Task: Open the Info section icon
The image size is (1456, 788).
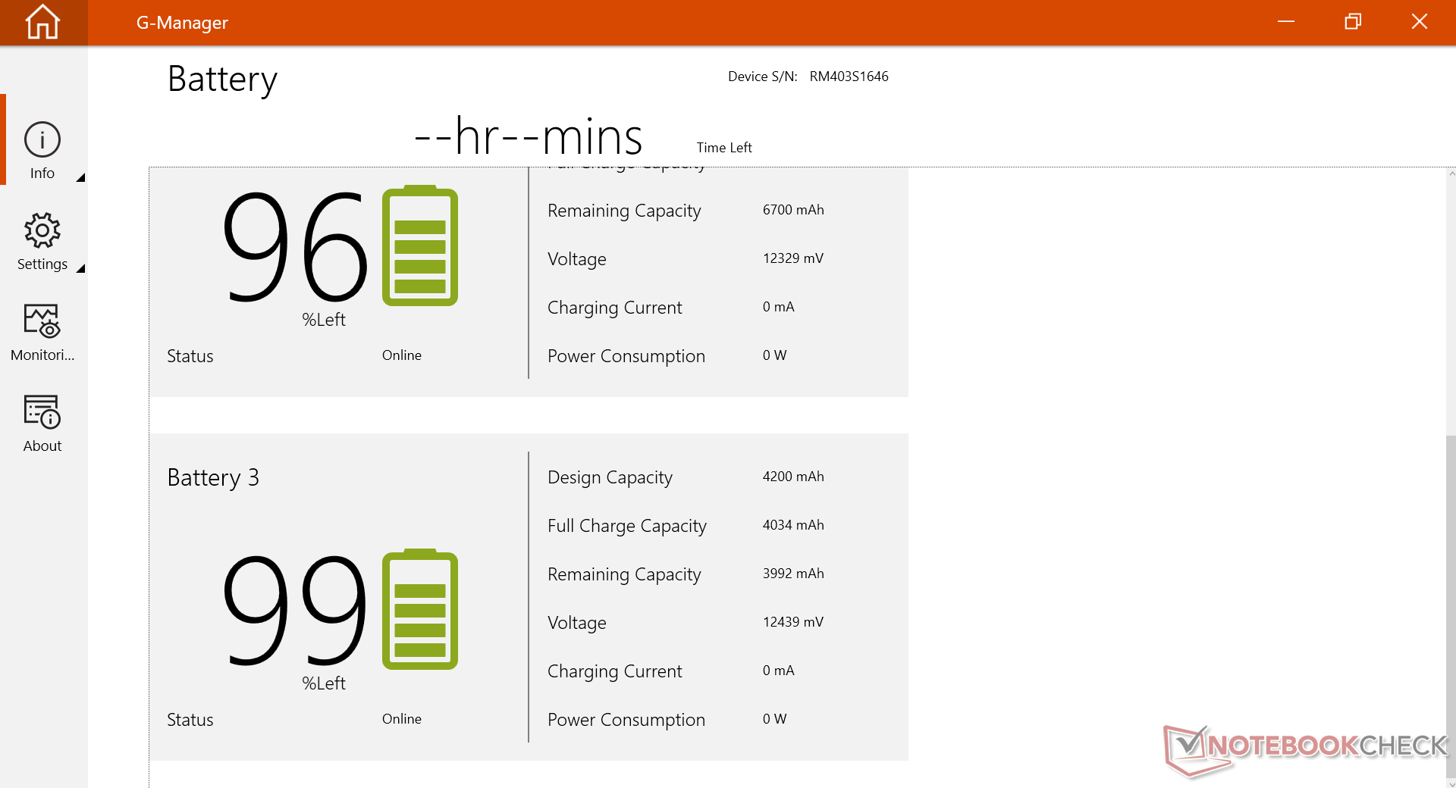Action: (x=42, y=140)
